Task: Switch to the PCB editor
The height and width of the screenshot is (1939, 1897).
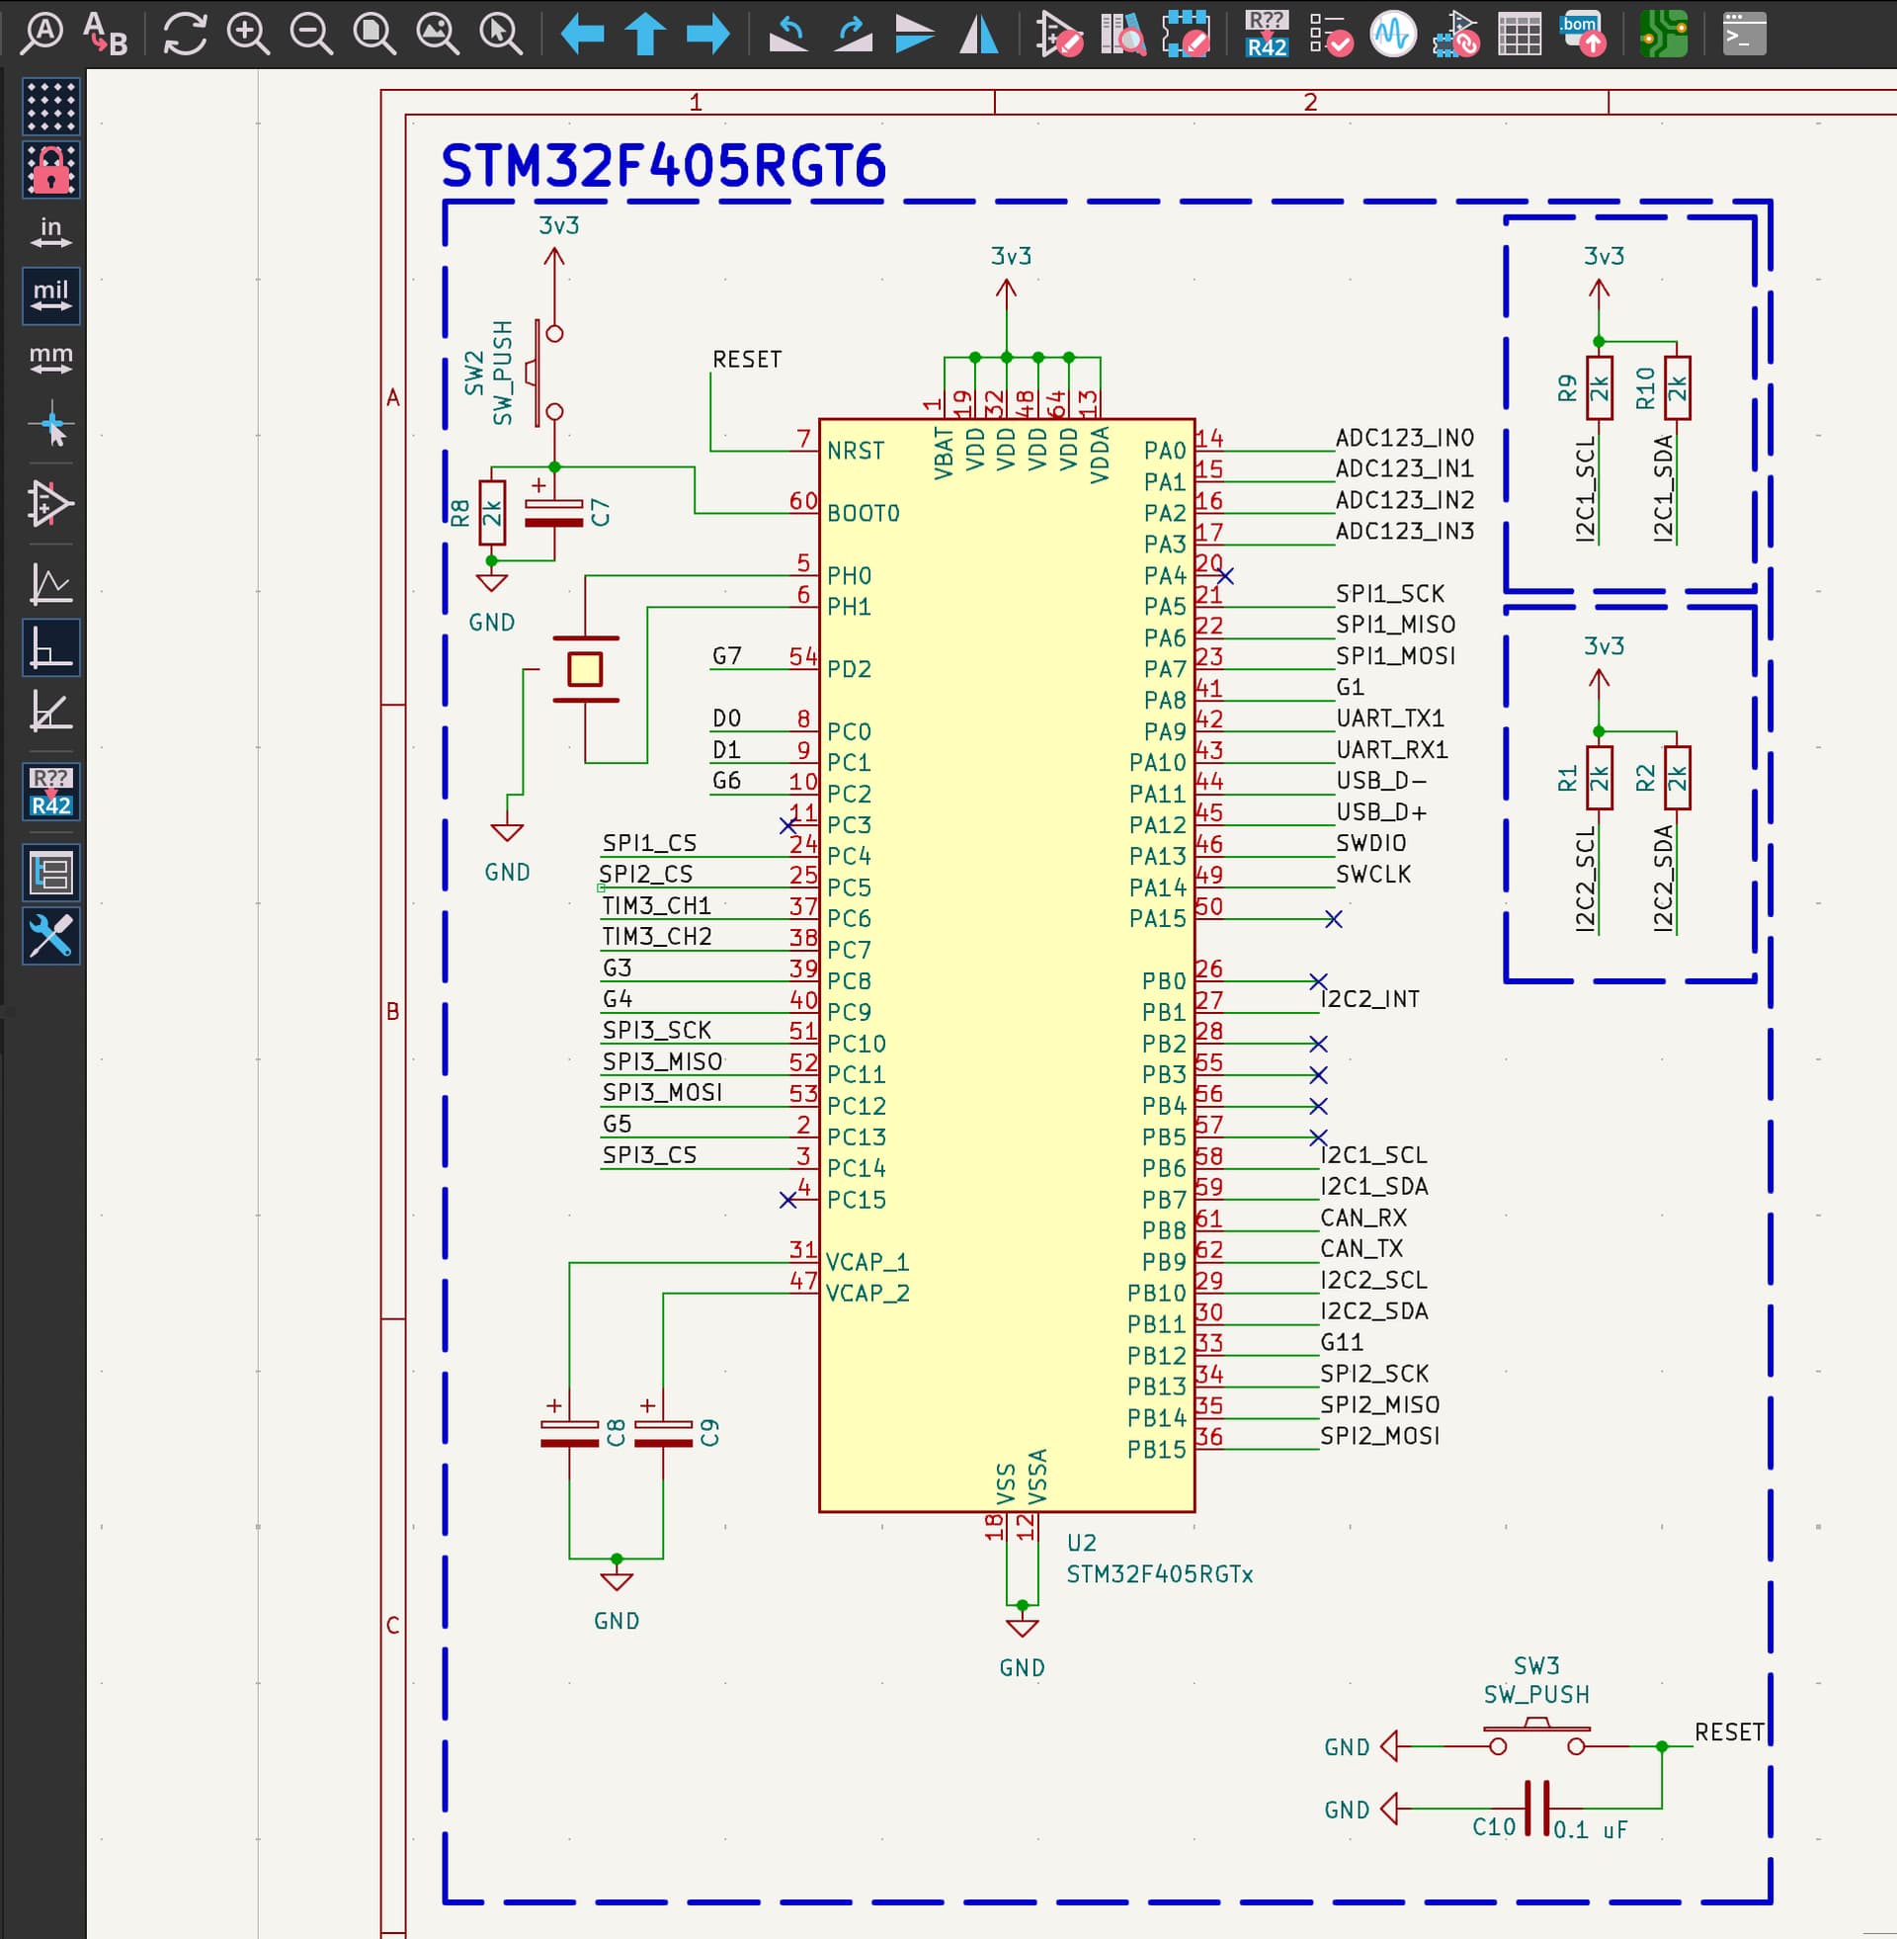Action: [x=1663, y=34]
